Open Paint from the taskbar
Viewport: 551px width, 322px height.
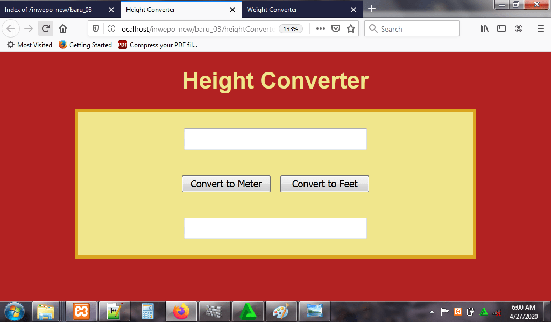click(x=281, y=311)
